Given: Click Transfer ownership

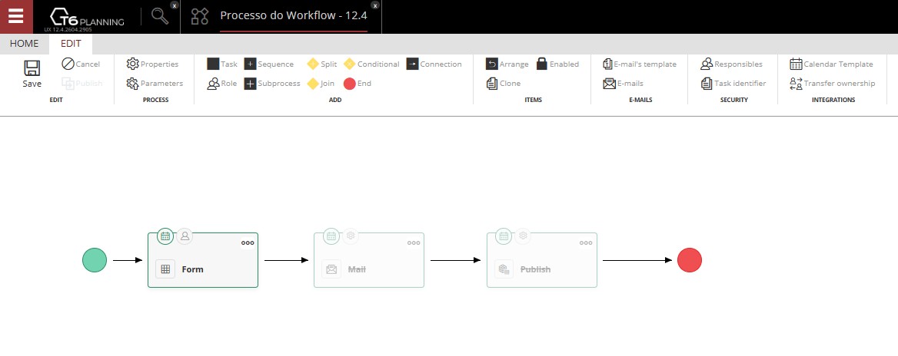Looking at the screenshot, I should point(832,84).
